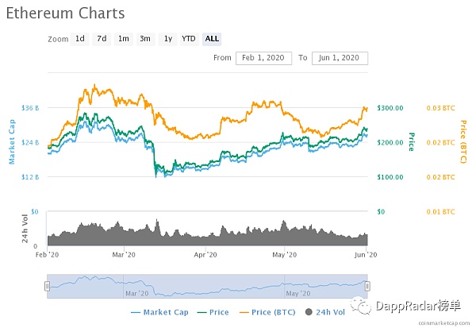Open the To date field (Jun 1, 2020)
This screenshot has width=476, height=328.
click(x=340, y=58)
